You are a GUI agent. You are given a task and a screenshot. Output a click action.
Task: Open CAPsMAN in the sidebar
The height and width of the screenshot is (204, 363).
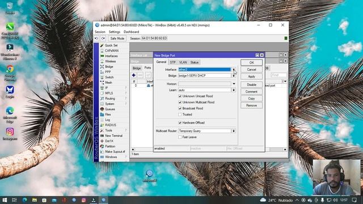click(x=112, y=50)
